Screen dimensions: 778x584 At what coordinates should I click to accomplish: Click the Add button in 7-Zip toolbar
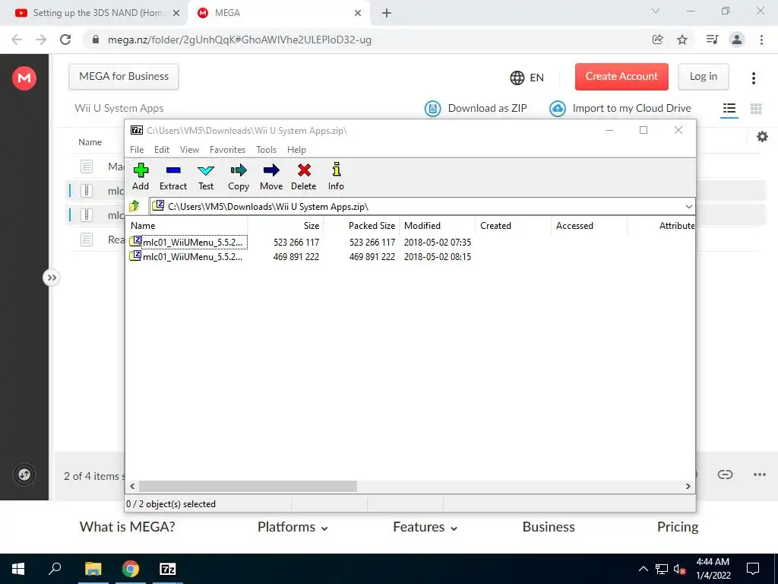click(141, 176)
